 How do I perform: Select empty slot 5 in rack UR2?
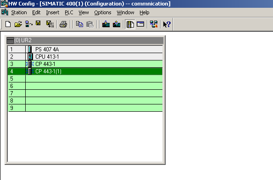click(85, 78)
